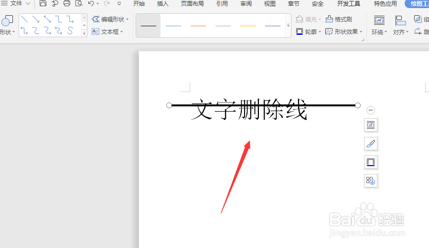Open the Undo history dropdown arrow
Screen dimensions: 429x248
pyautogui.click(x=97, y=3)
